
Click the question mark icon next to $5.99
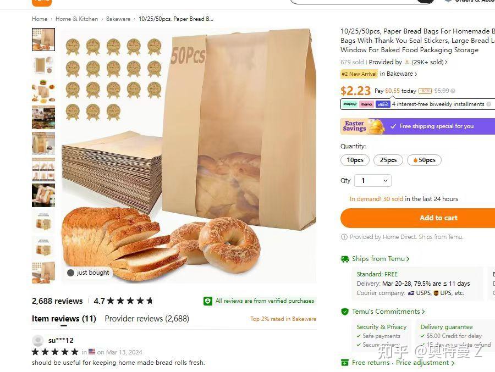[x=453, y=91]
